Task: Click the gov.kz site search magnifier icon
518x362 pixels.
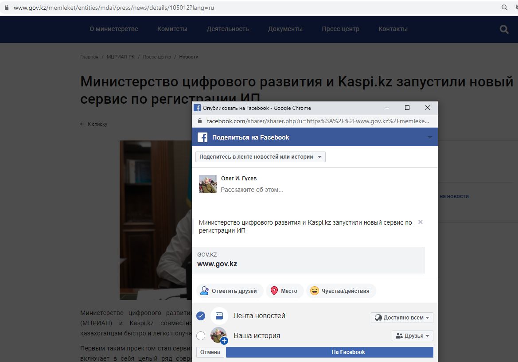Action: [x=504, y=29]
